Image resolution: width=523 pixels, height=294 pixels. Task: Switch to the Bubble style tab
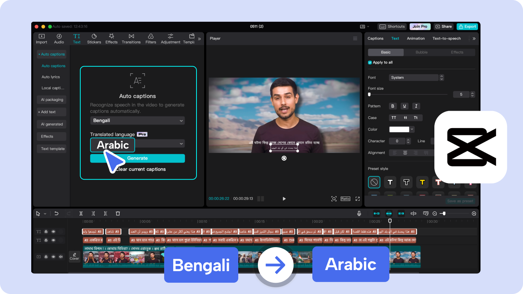pos(421,52)
